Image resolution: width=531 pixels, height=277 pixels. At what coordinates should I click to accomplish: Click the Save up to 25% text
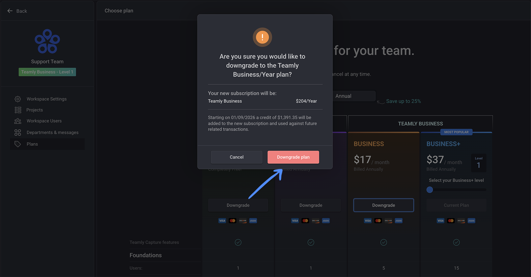pos(403,101)
